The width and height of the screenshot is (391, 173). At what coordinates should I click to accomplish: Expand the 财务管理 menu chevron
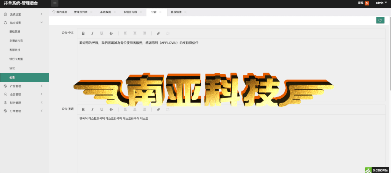42,102
